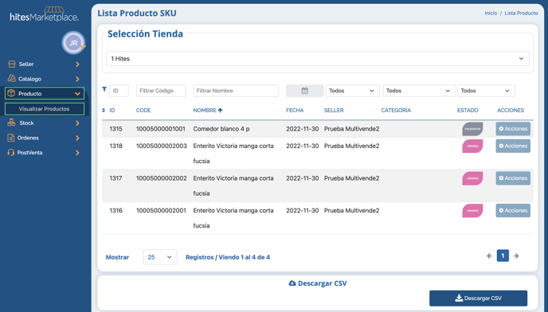Click the Producto box icon

[11, 93]
